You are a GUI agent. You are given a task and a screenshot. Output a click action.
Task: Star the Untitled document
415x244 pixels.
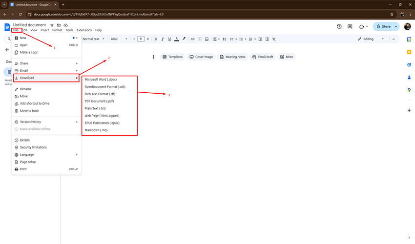(52, 25)
